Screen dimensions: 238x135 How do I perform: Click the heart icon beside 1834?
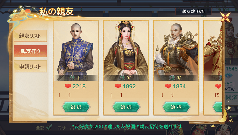pyautogui.click(x=168, y=86)
